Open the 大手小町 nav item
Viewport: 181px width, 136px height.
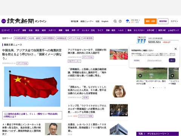[150, 30]
